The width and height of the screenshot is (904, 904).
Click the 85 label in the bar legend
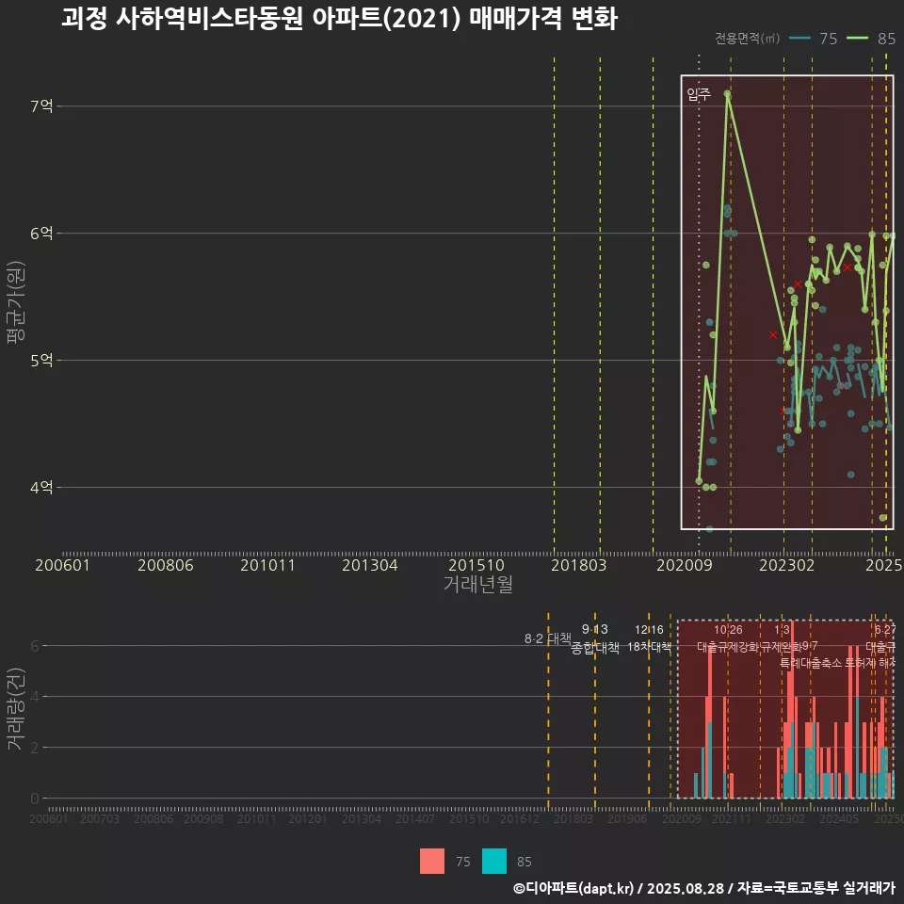coord(525,862)
